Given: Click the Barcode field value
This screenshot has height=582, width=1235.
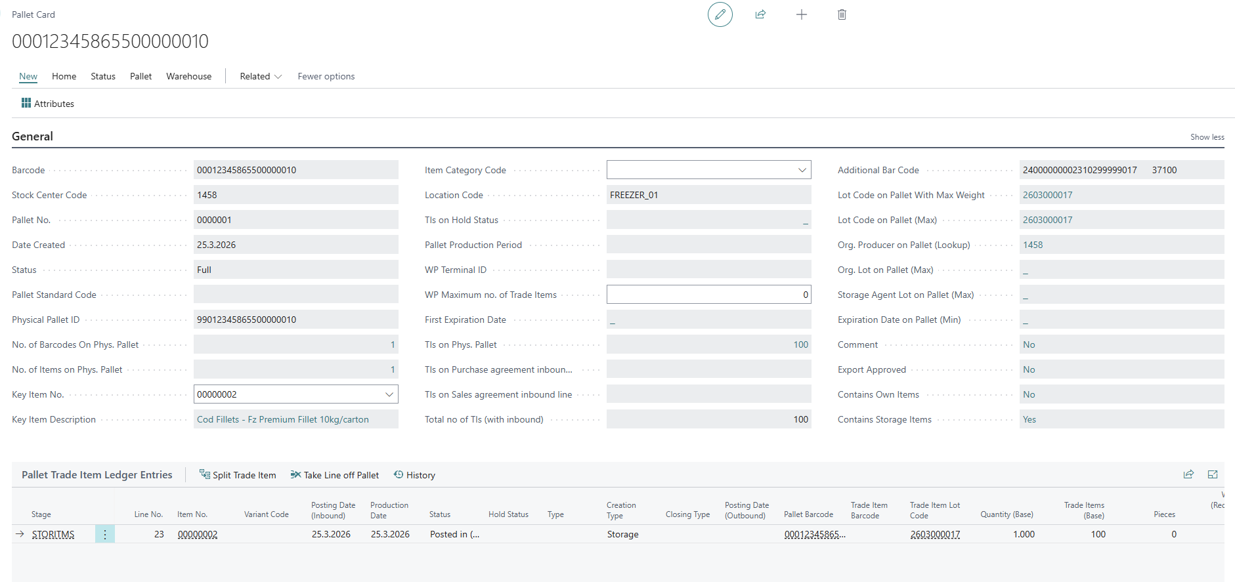Looking at the screenshot, I should pyautogui.click(x=296, y=170).
